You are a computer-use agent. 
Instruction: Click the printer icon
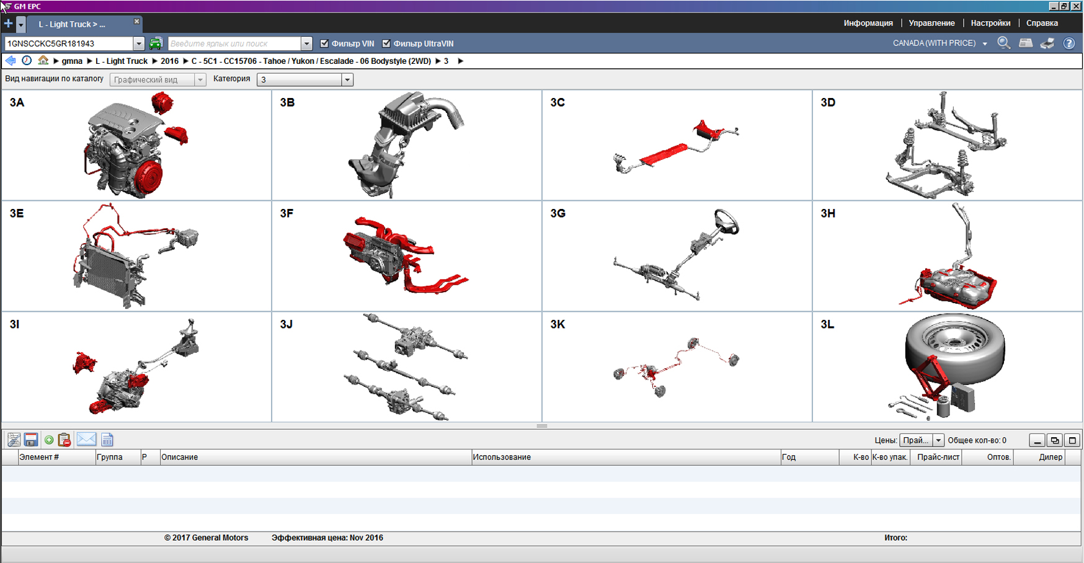click(x=1047, y=43)
